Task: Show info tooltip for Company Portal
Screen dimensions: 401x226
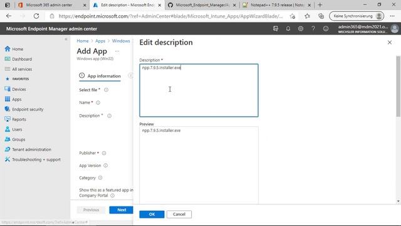Action: point(112,195)
